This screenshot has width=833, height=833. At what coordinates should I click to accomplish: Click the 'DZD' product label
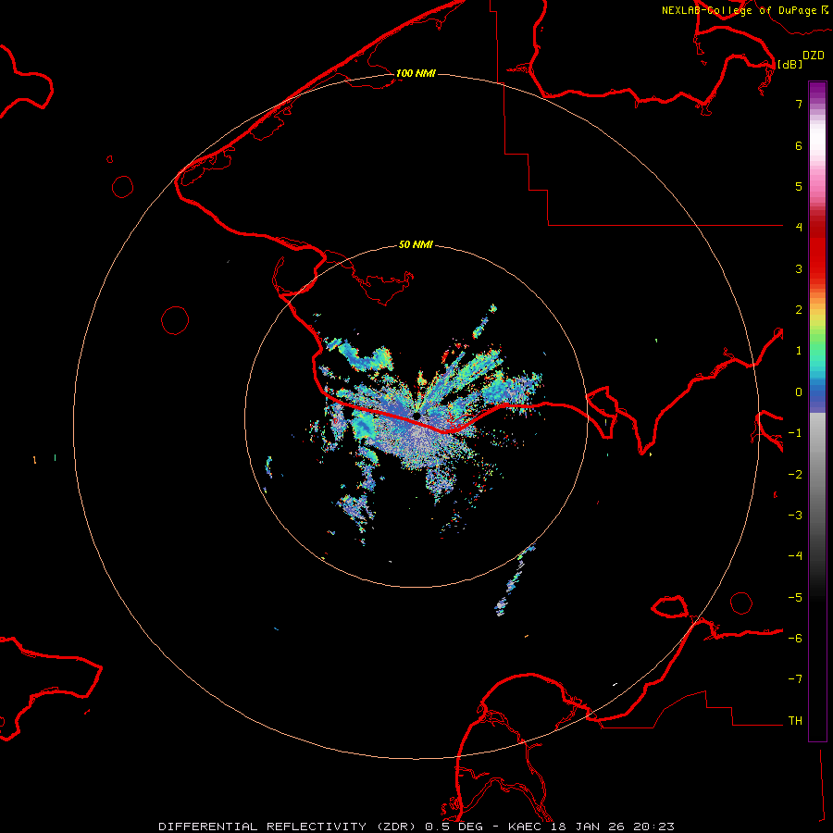coord(814,56)
